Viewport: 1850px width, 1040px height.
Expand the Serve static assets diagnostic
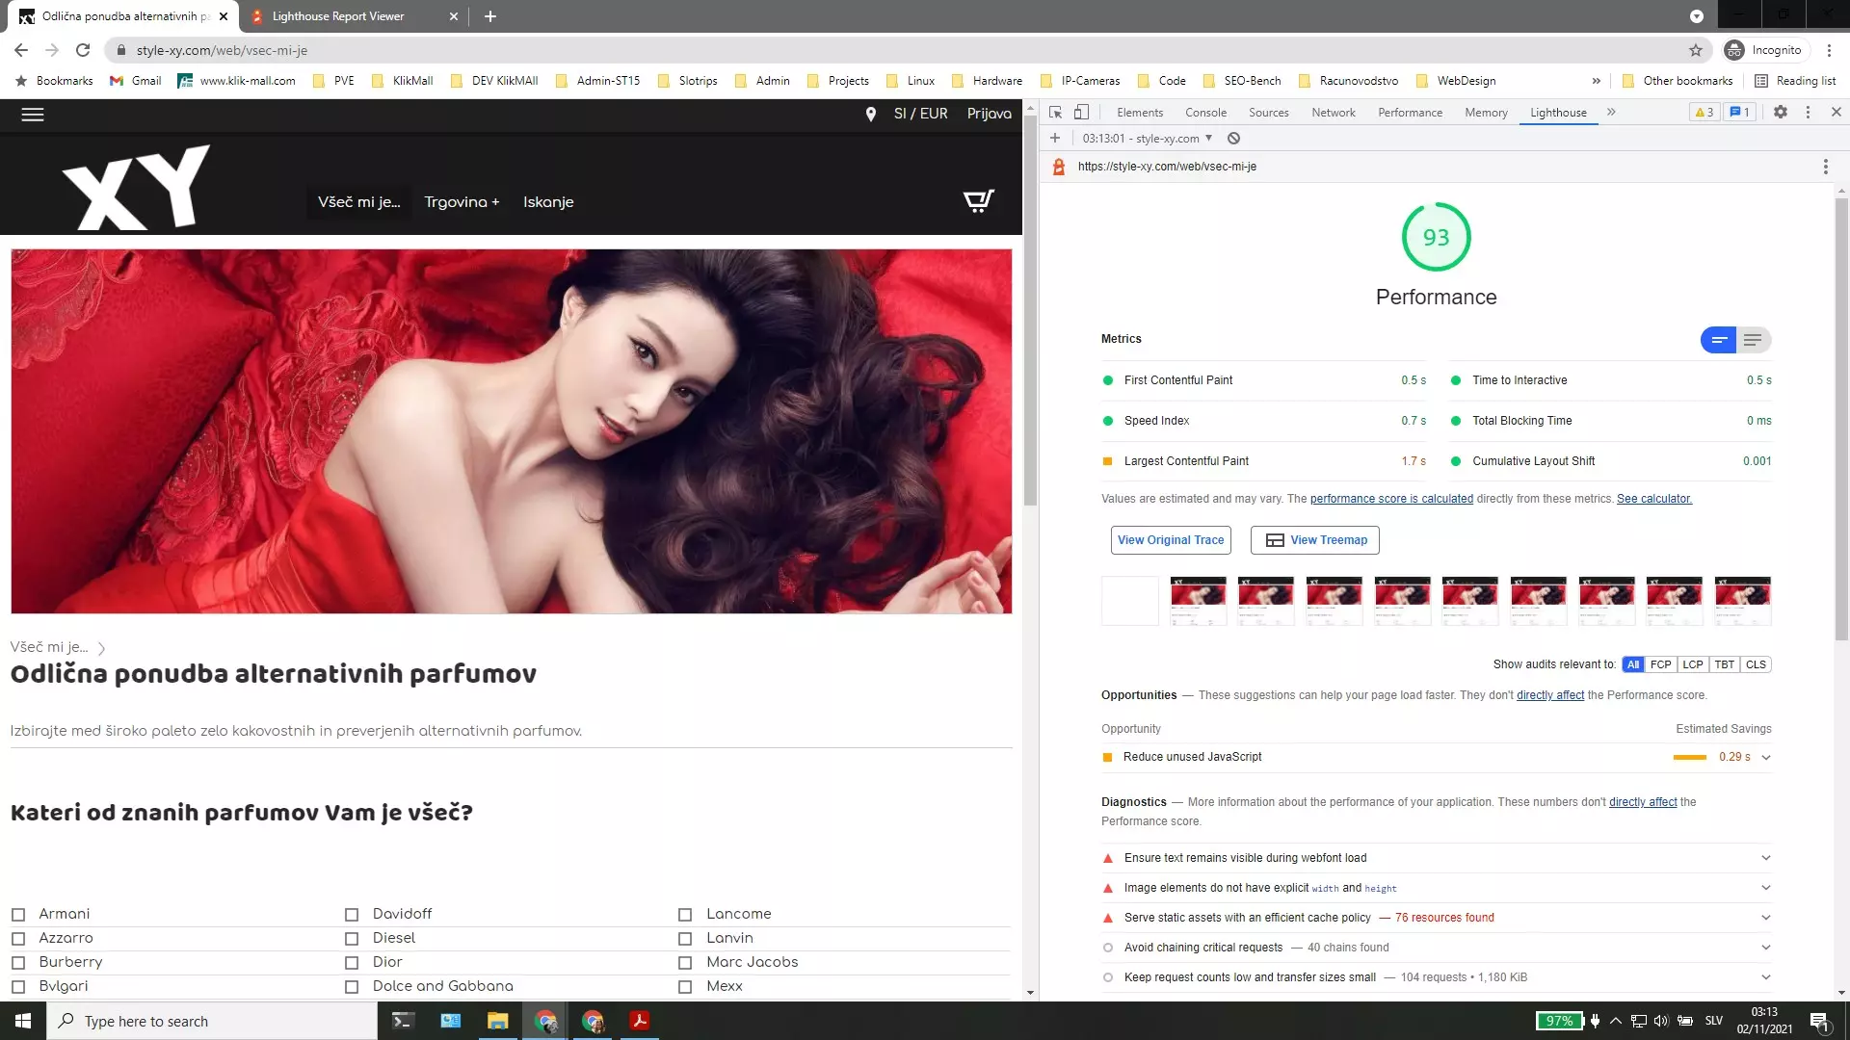1765,918
